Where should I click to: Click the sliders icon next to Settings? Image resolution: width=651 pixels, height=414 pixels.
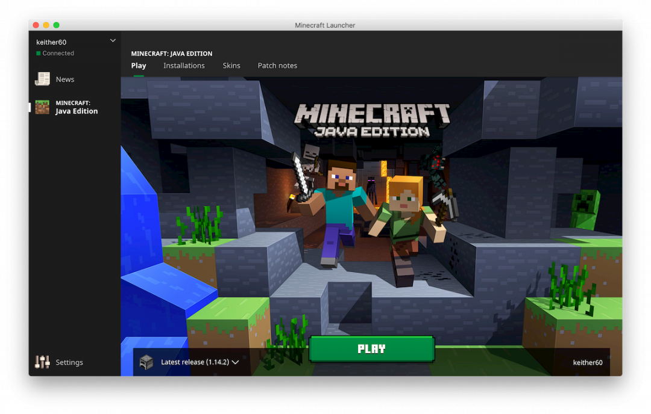(x=42, y=362)
